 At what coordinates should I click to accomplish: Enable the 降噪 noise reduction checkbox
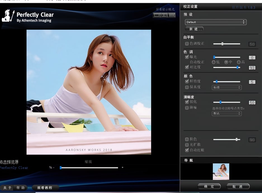(x=187, y=108)
